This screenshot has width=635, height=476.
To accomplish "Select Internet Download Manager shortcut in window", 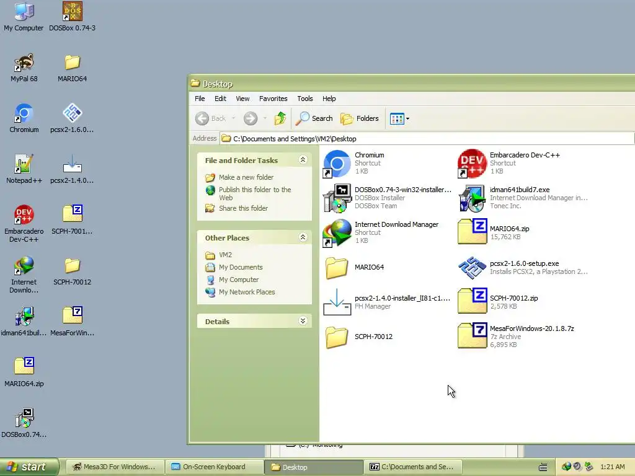I will [381, 232].
